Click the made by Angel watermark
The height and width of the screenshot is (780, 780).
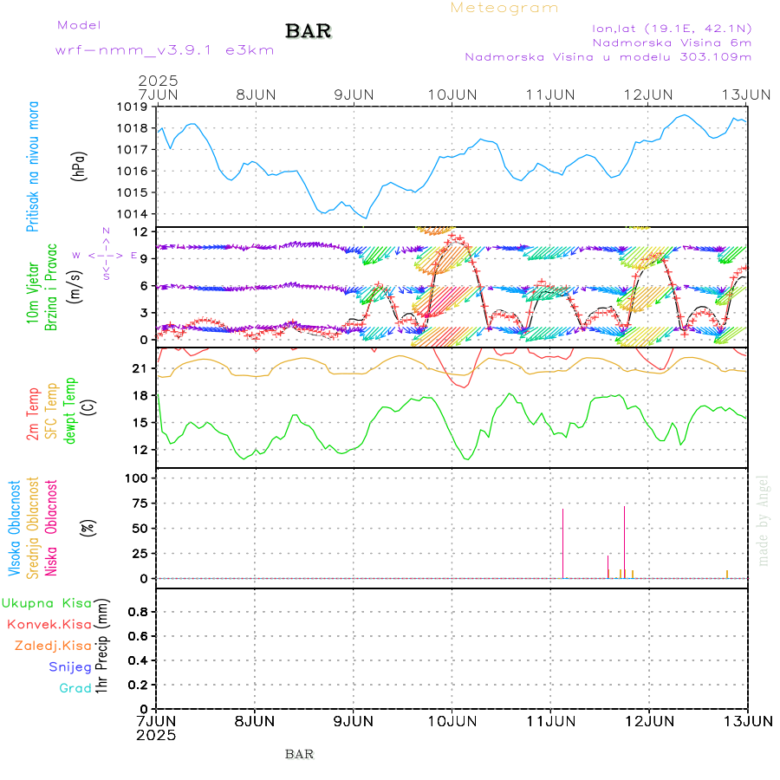(x=763, y=520)
